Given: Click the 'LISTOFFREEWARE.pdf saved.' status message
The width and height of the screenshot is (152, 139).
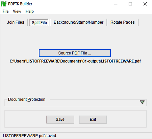Looking at the screenshot, I should pyautogui.click(x=30, y=136).
